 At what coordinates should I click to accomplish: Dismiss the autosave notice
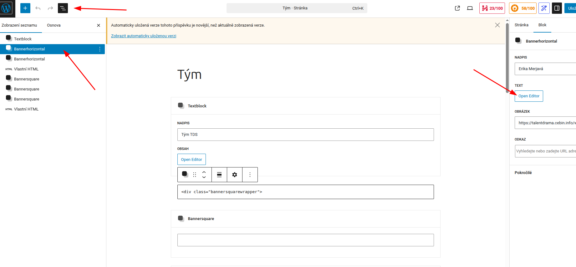pos(497,25)
